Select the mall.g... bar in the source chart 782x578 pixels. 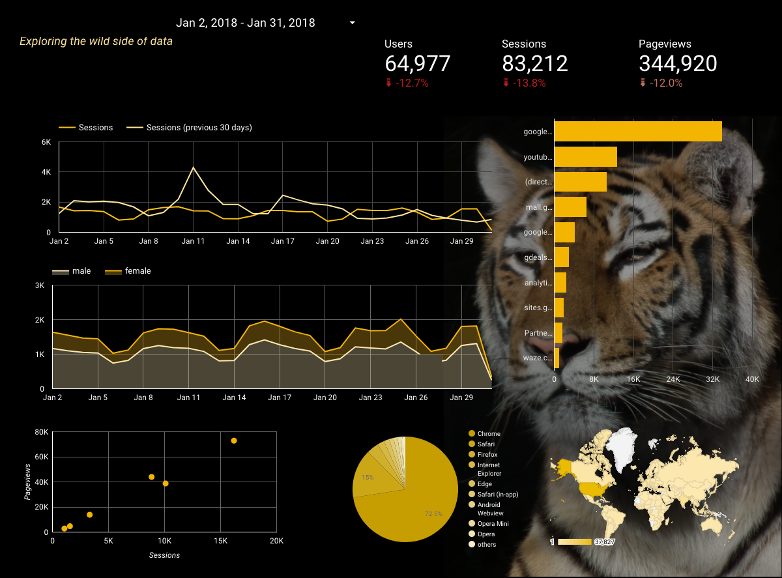(570, 207)
